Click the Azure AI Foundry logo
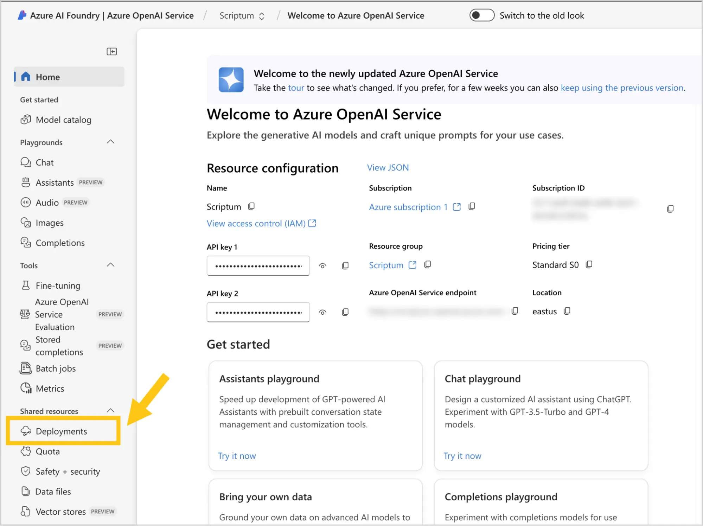The height and width of the screenshot is (526, 703). coord(22,15)
